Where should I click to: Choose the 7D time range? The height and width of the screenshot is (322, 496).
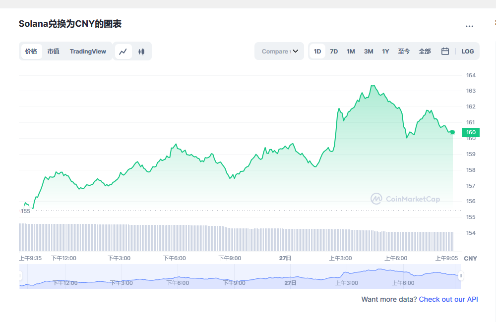coord(334,51)
